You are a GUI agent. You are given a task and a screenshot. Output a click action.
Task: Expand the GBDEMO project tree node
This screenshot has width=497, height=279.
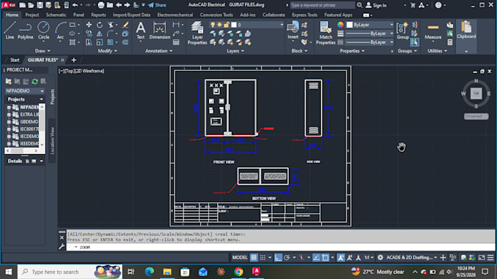click(x=9, y=122)
